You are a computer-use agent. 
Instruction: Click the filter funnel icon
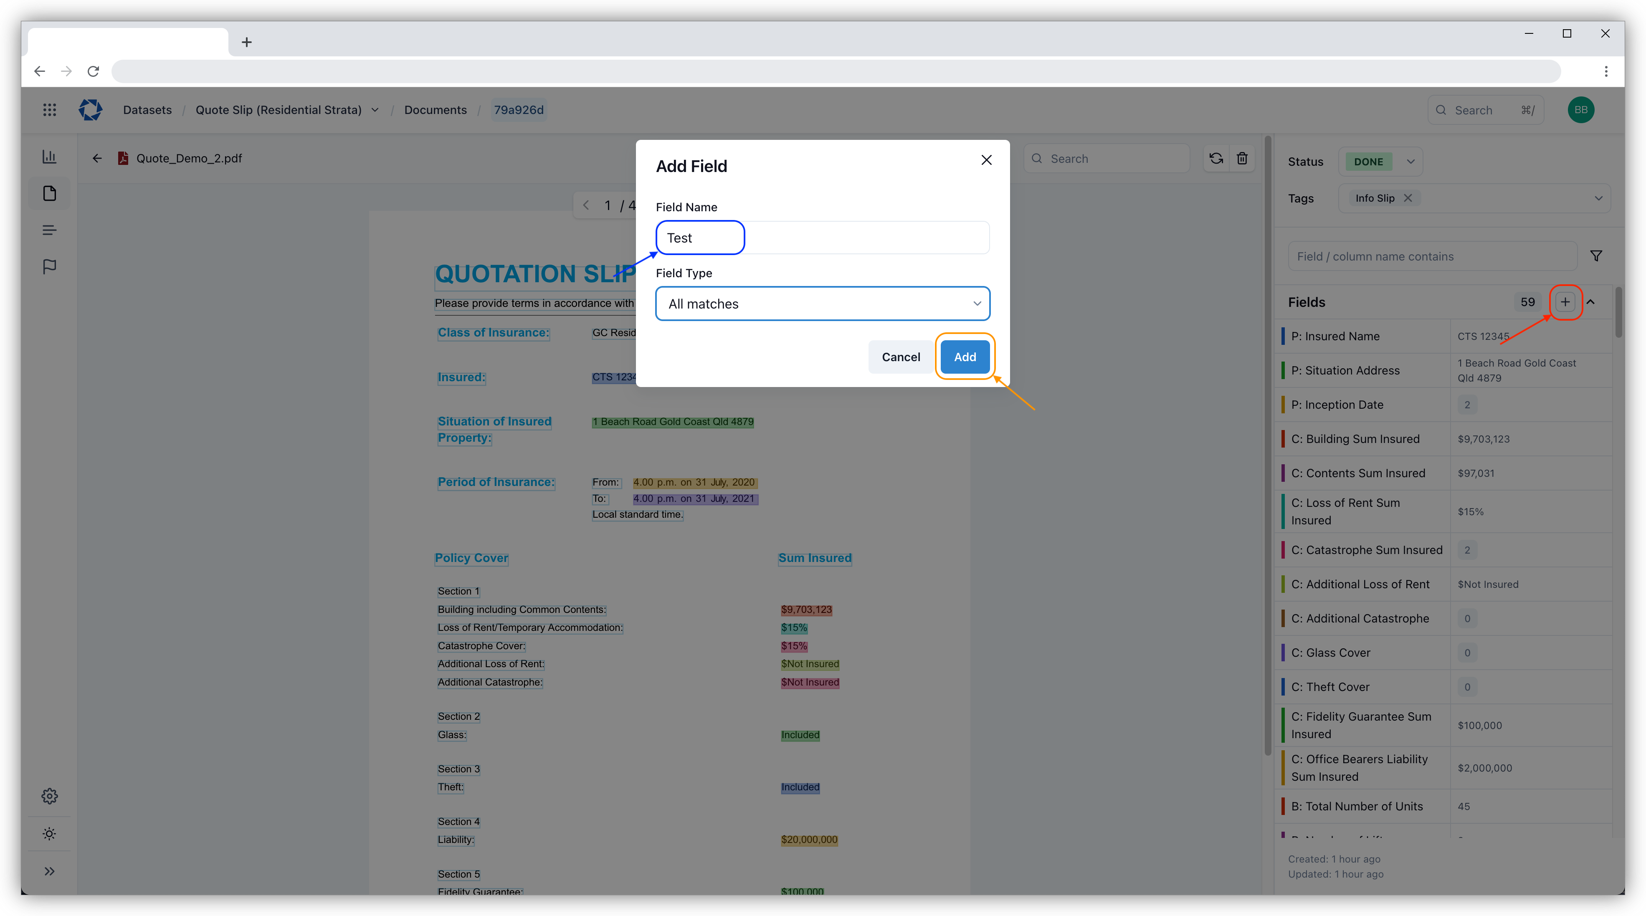1595,256
